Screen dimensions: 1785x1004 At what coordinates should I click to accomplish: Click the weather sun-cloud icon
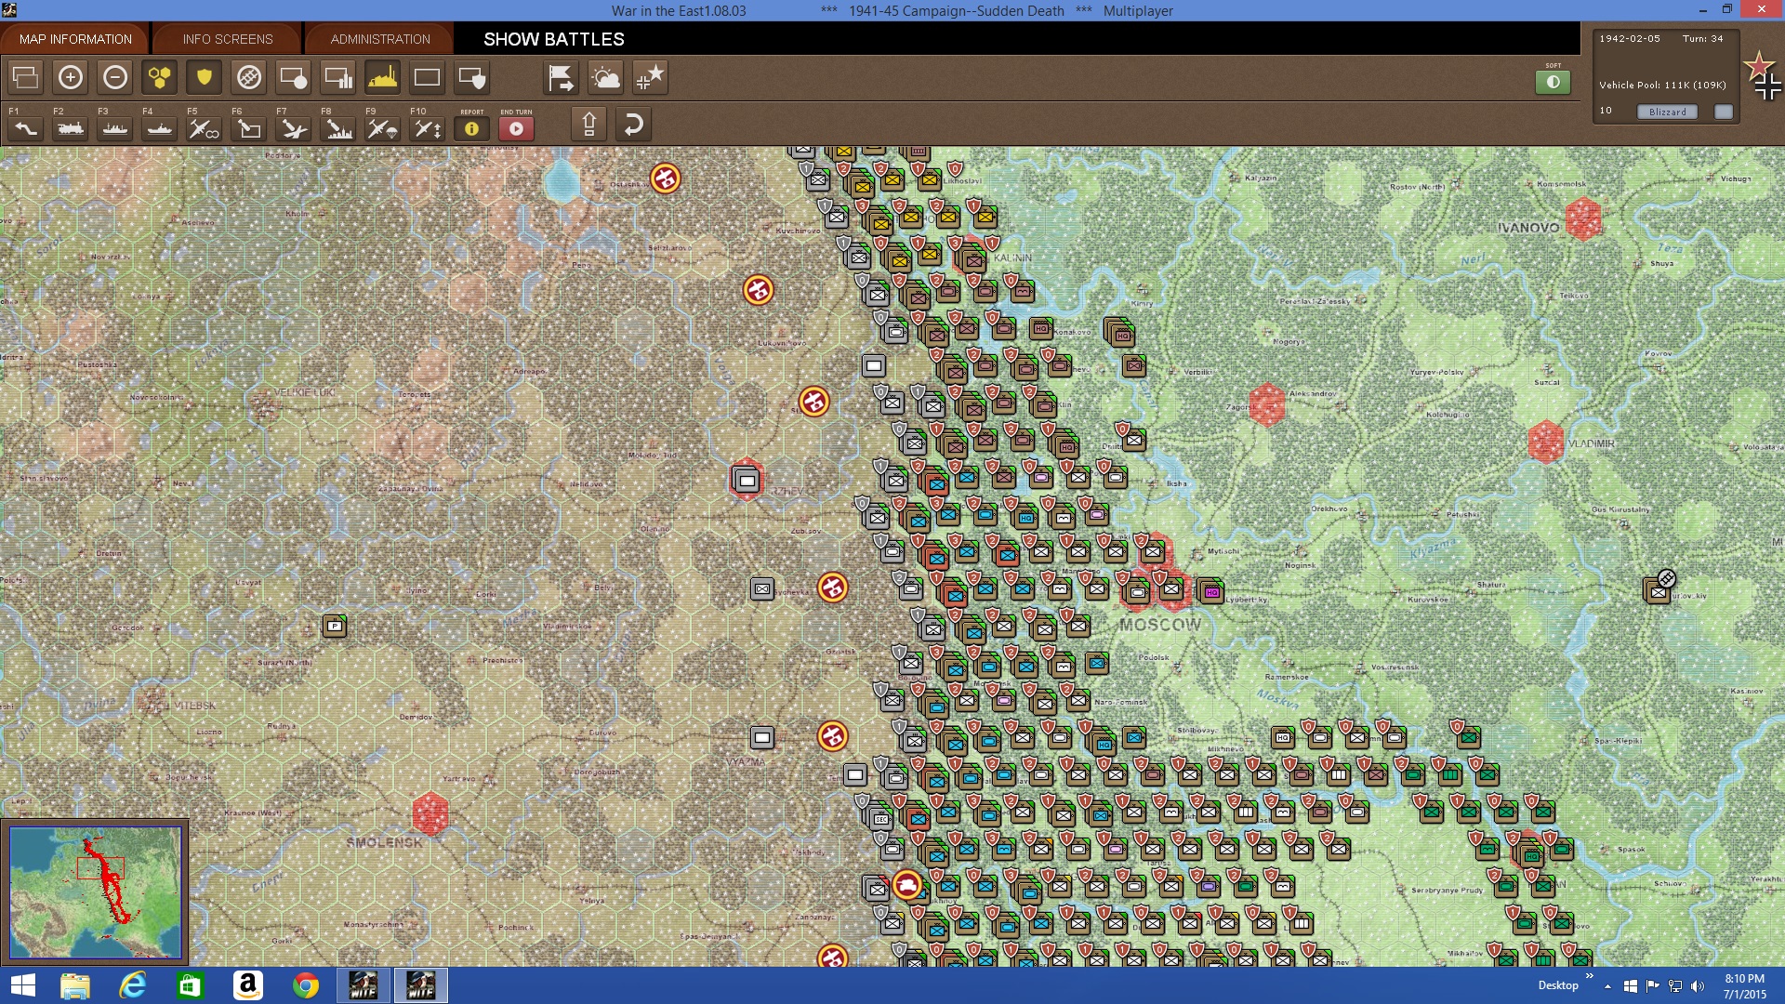606,77
